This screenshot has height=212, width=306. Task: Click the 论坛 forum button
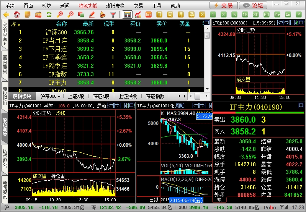pyautogui.click(x=253, y=5)
